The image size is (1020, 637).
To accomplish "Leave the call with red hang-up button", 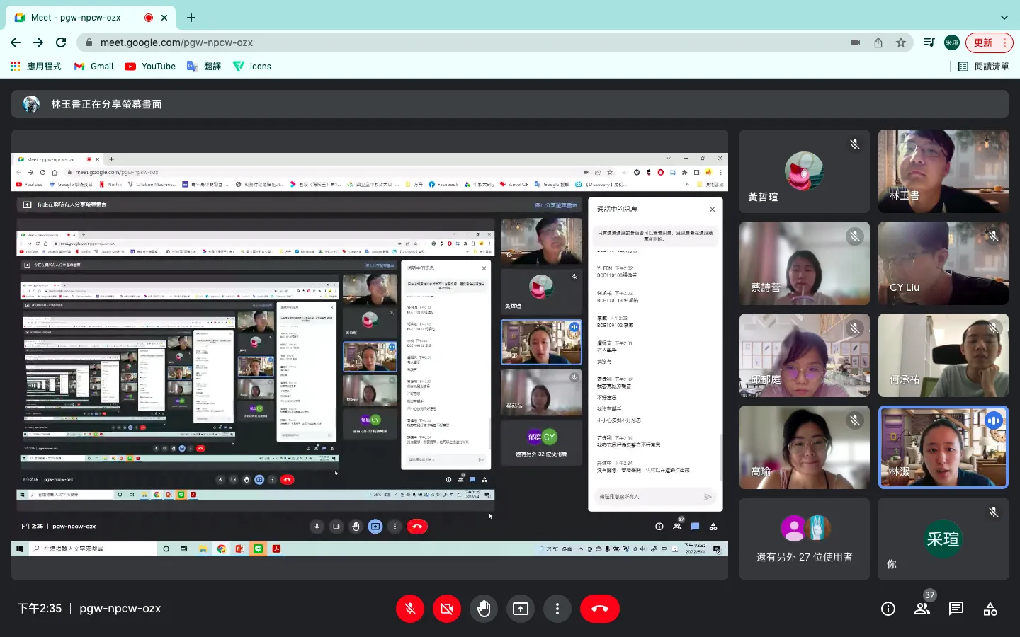I will pos(600,609).
